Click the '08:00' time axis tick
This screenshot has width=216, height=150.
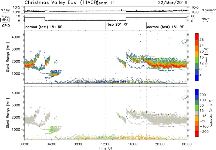79,144
